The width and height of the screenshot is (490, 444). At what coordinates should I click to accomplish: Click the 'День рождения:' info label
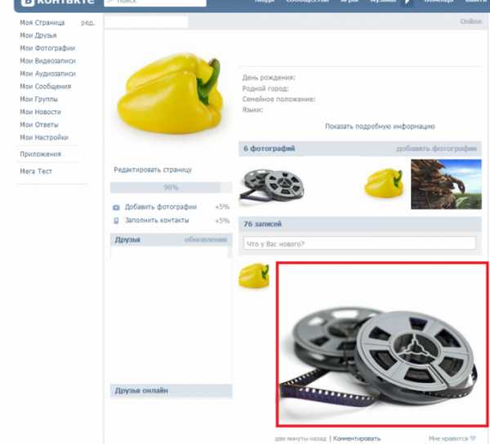click(269, 78)
